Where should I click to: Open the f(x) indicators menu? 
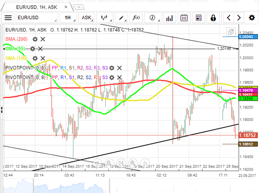point(137,18)
